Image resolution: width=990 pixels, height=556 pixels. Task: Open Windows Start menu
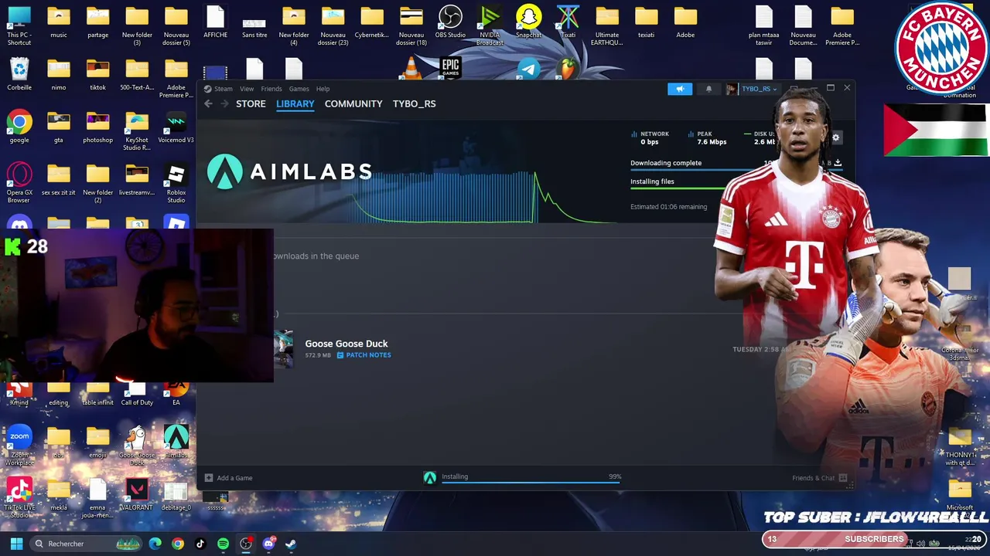click(x=16, y=544)
